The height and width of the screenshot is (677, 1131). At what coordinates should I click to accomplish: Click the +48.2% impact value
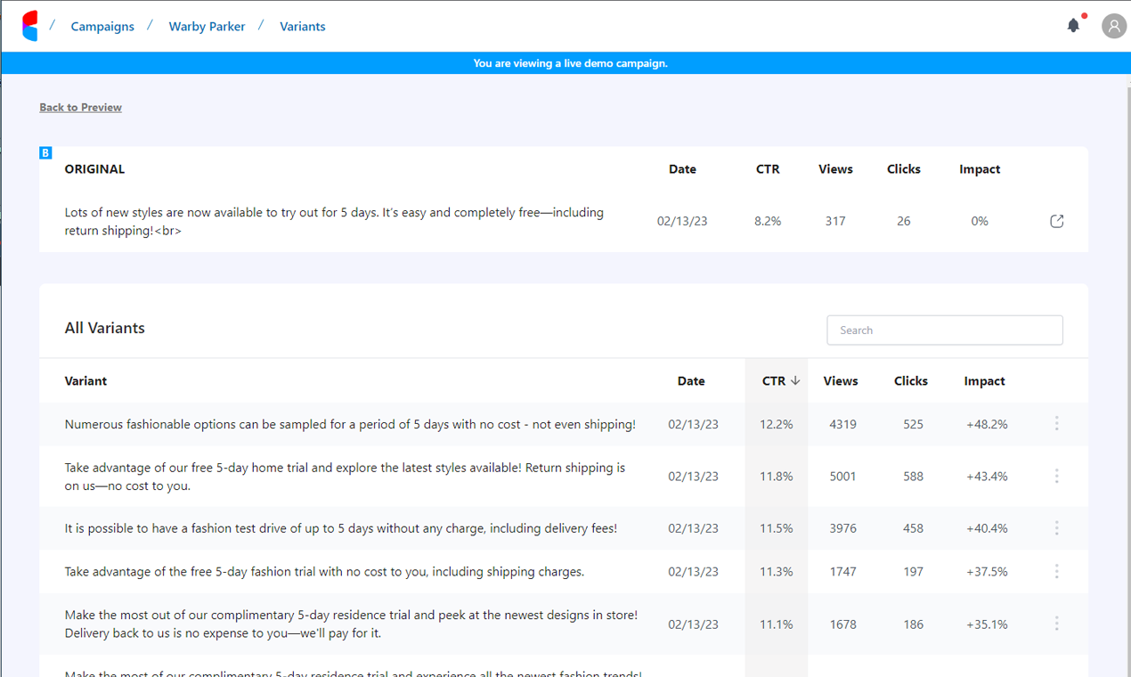coord(987,424)
